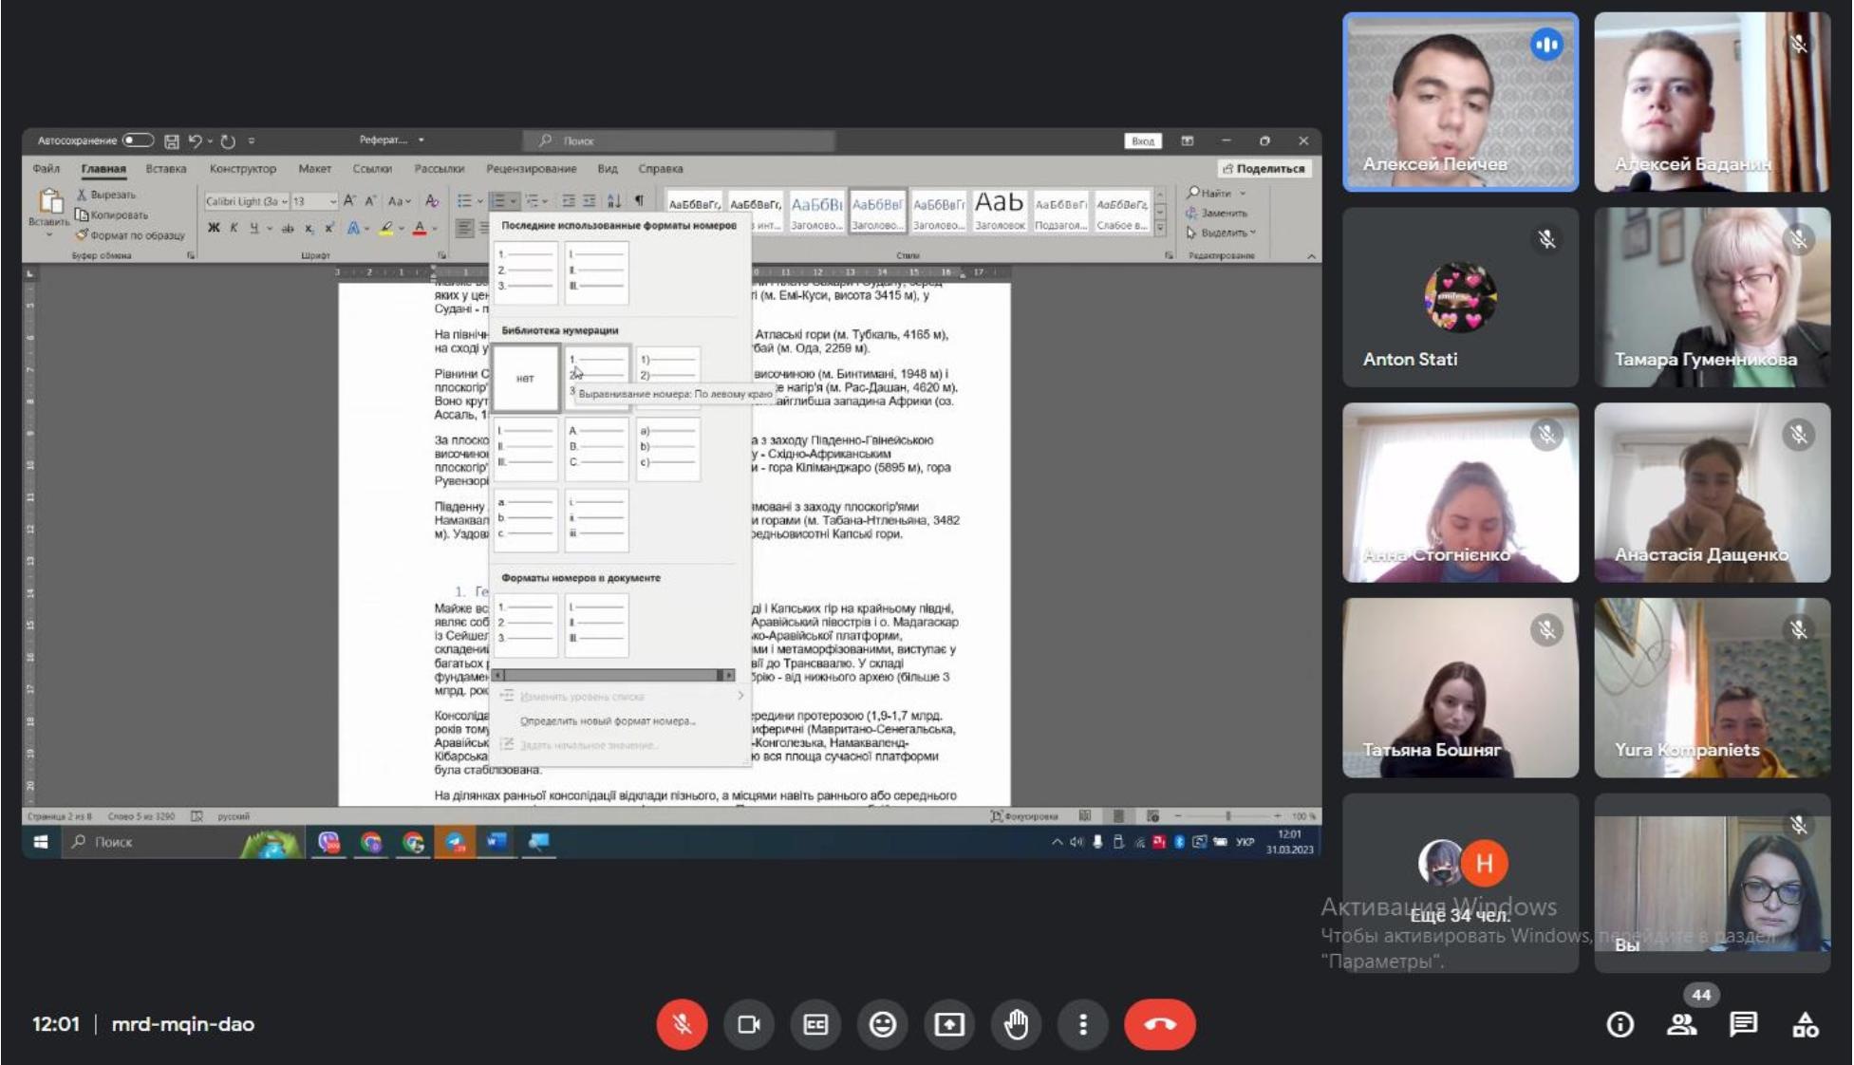Unmute the microphone in Meet
This screenshot has height=1065, width=1854.
682,1024
